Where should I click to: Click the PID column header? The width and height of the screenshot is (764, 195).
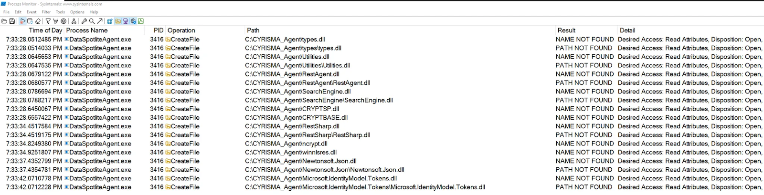[x=159, y=30]
